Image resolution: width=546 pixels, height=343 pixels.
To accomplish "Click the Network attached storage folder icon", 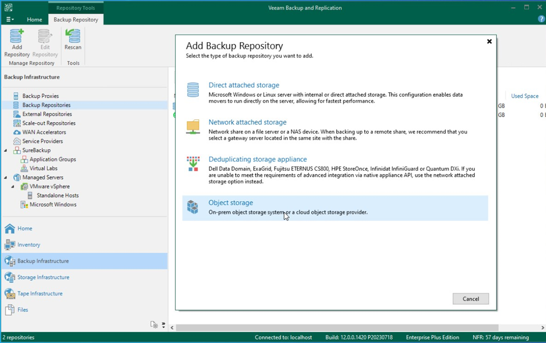I will [x=193, y=127].
